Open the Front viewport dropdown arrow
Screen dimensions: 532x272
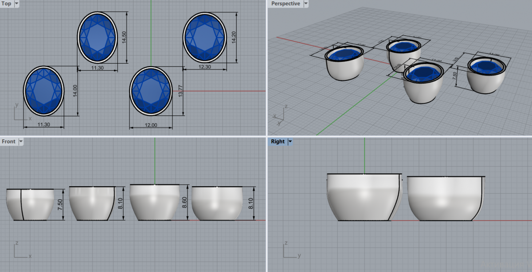coord(20,142)
